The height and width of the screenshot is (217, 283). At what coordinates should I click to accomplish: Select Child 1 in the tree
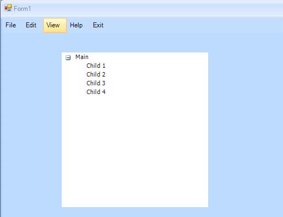point(96,66)
